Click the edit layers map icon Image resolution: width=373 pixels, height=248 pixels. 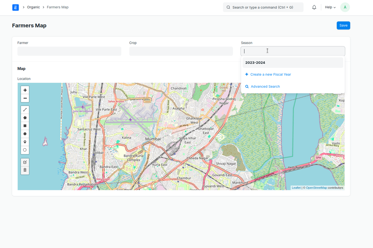coord(25,162)
